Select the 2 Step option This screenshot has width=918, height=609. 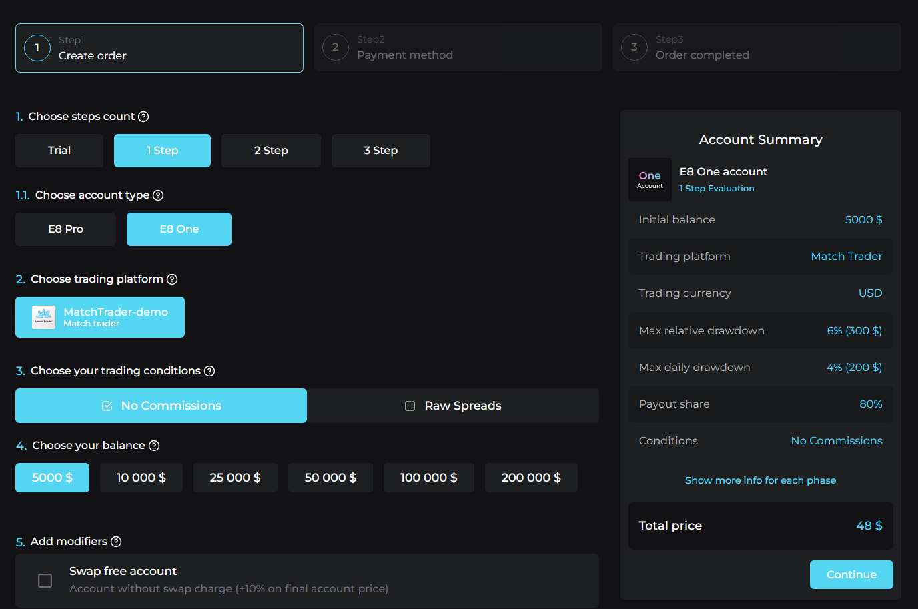[x=271, y=151]
